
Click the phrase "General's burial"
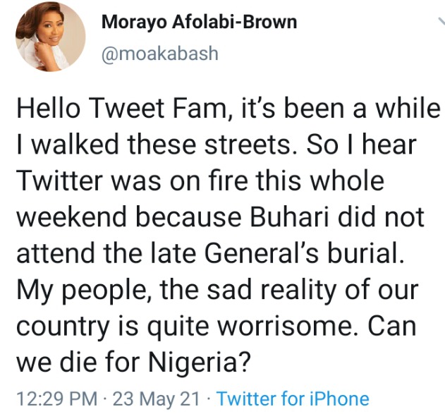pyautogui.click(x=304, y=253)
